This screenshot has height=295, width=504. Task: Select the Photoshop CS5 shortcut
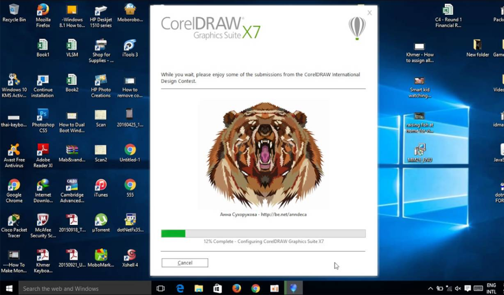[x=43, y=120]
